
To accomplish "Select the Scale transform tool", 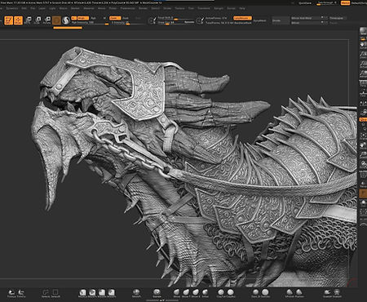I will 38,20.
